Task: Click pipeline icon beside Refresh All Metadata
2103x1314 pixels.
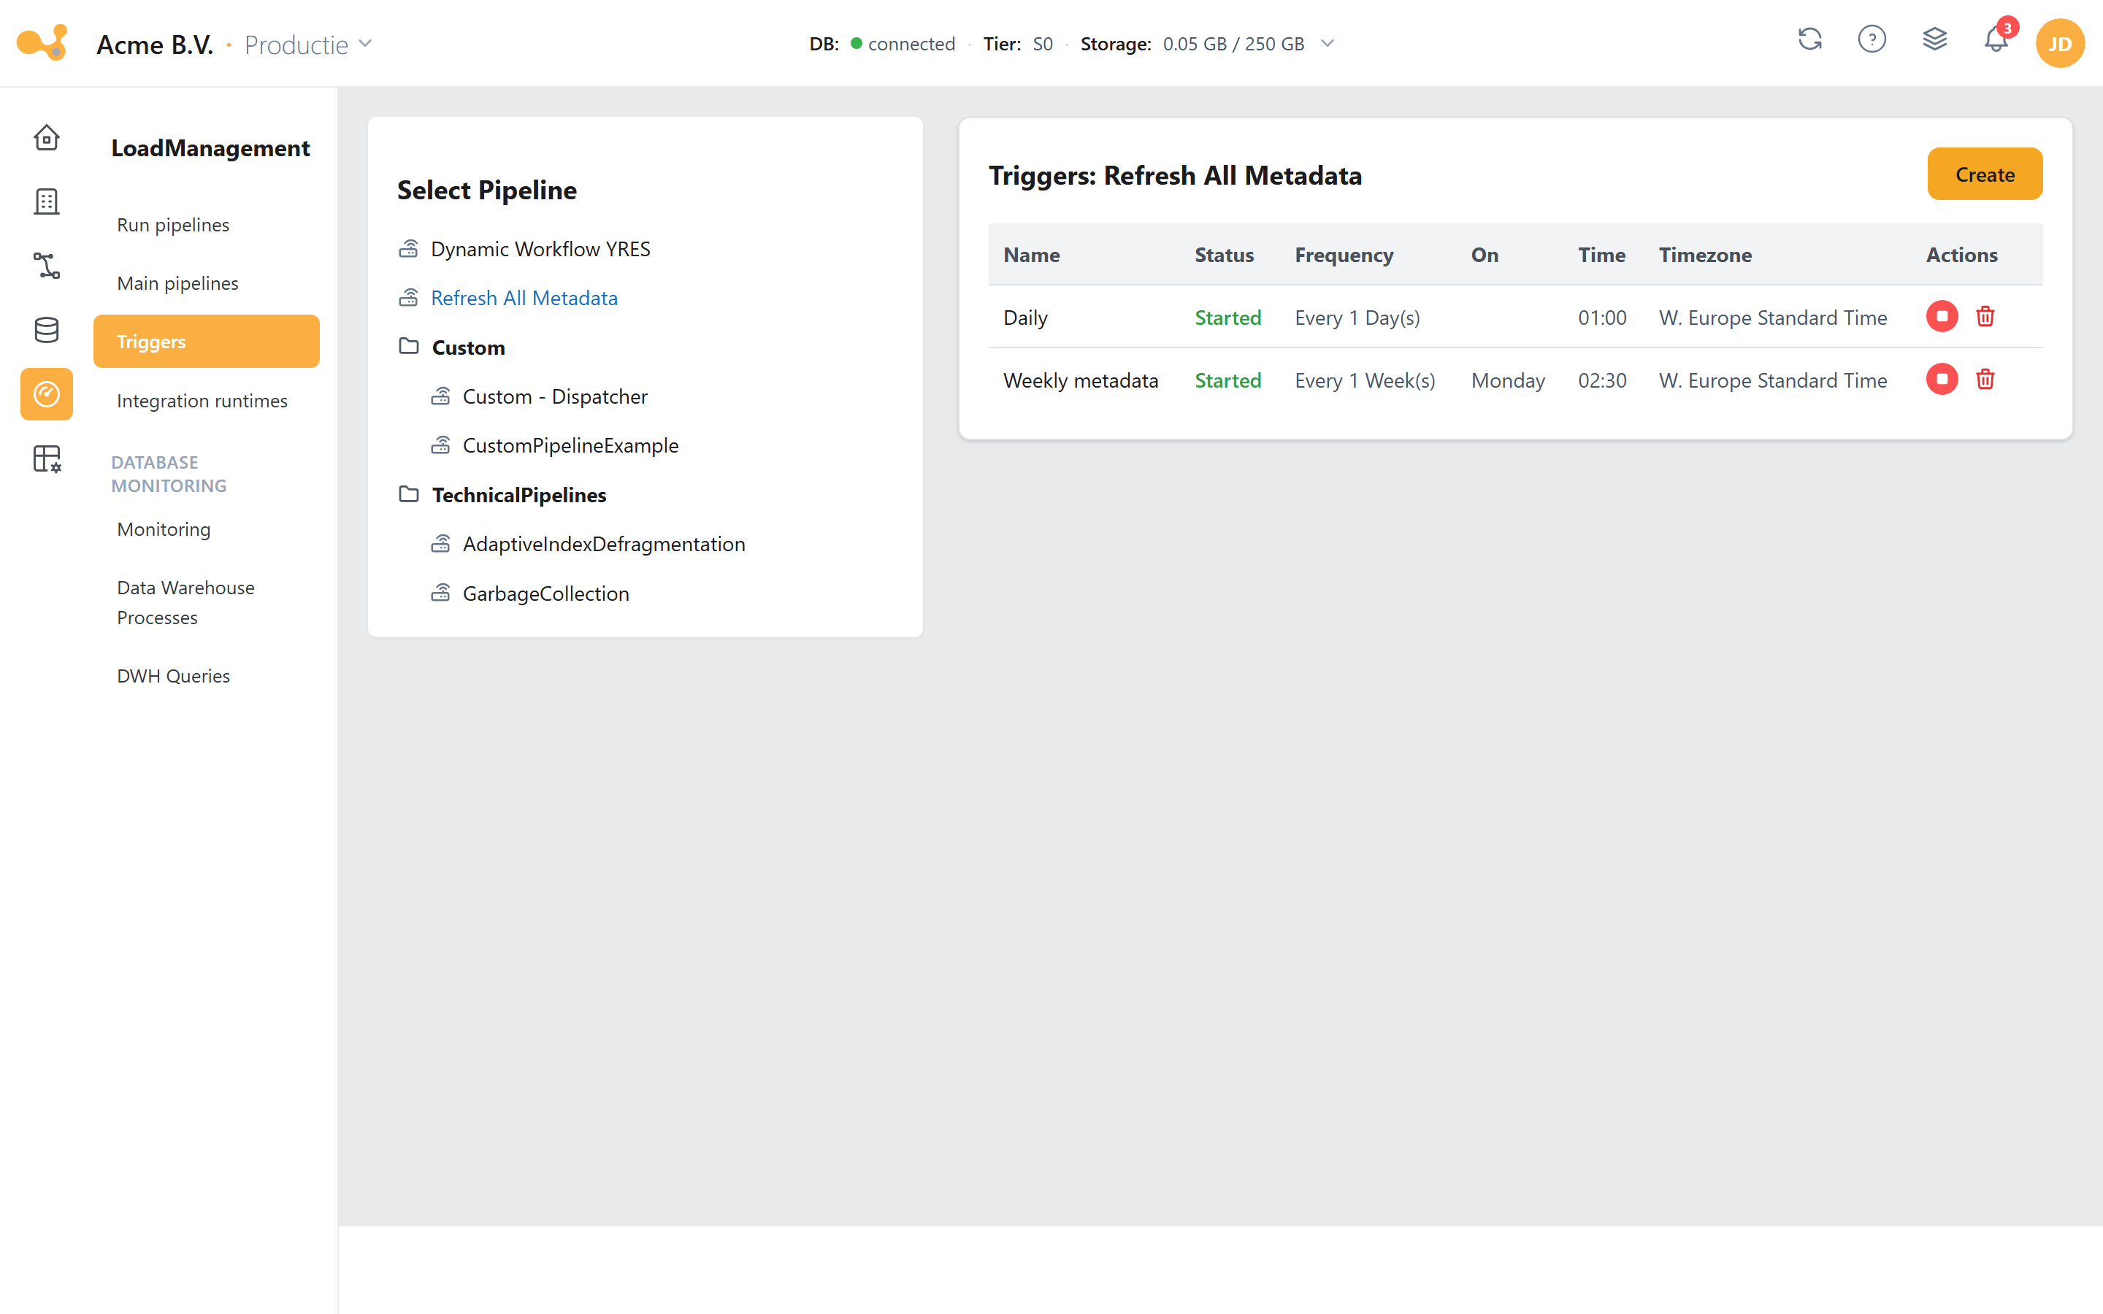Action: tap(408, 298)
